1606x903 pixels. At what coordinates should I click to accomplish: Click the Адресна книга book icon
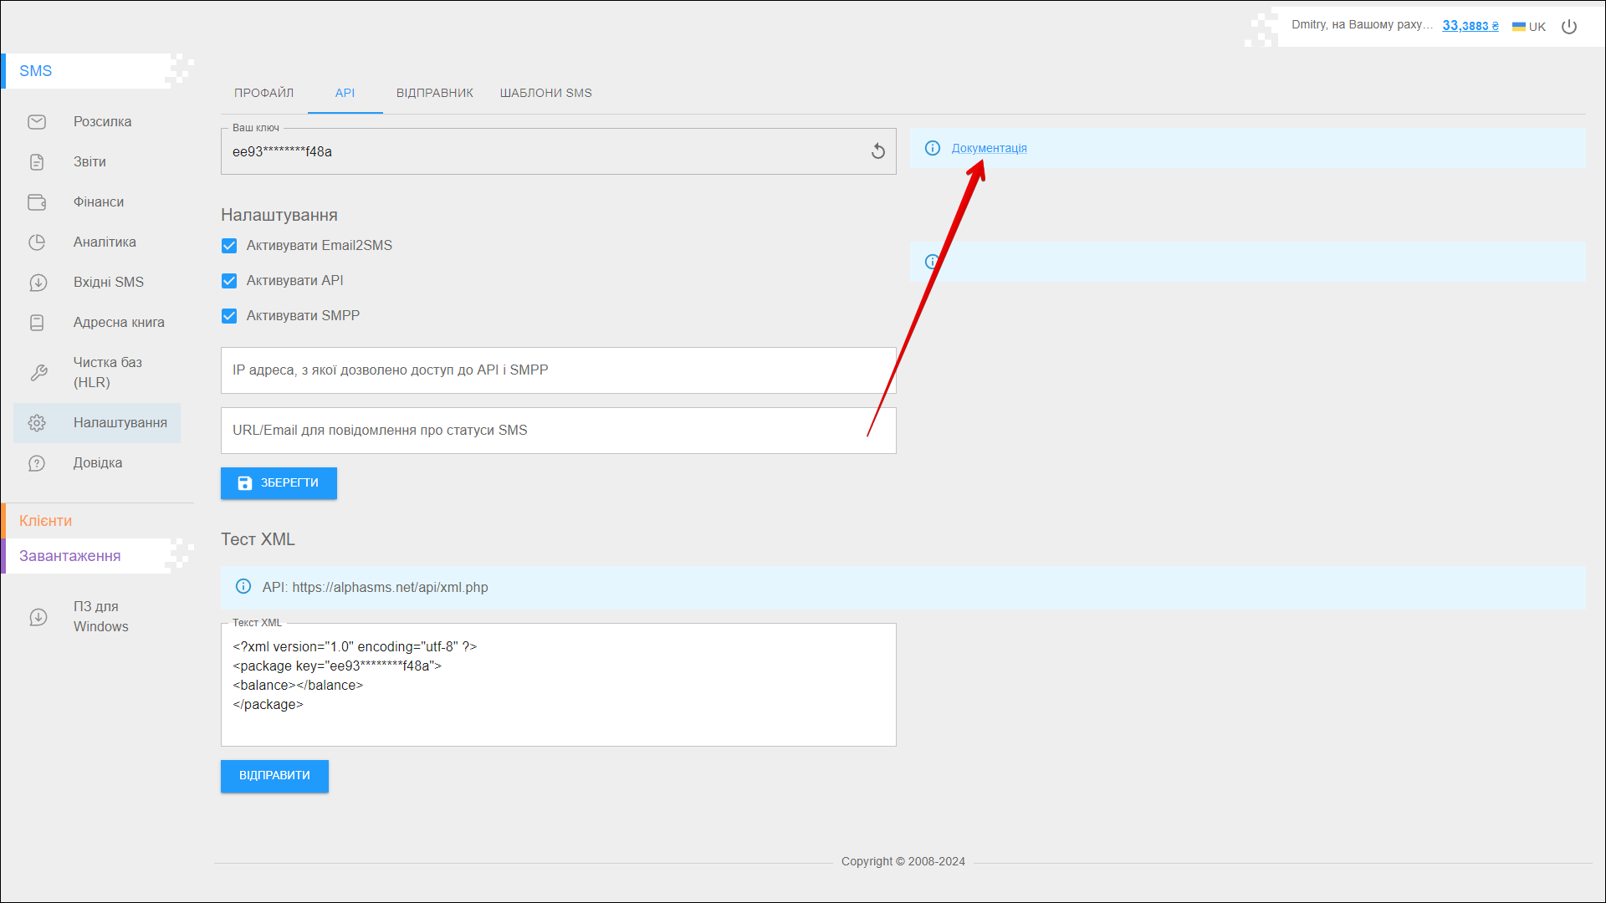pyautogui.click(x=37, y=323)
